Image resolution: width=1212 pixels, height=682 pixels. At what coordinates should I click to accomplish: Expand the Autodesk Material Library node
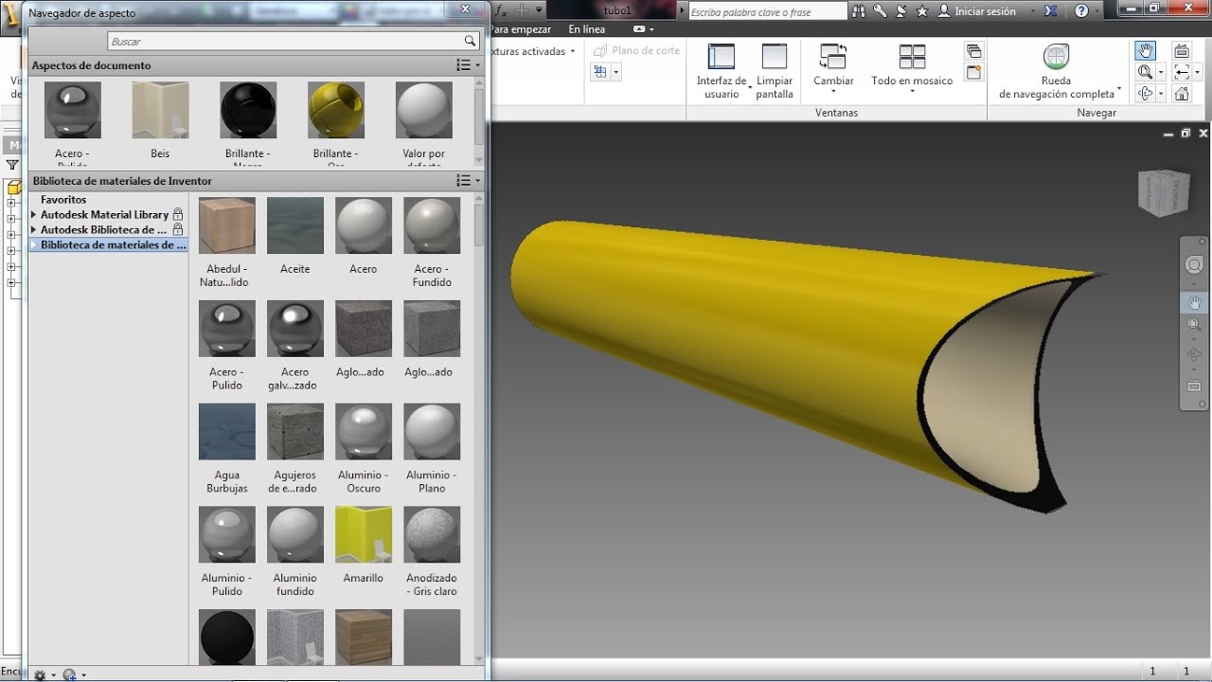34,215
